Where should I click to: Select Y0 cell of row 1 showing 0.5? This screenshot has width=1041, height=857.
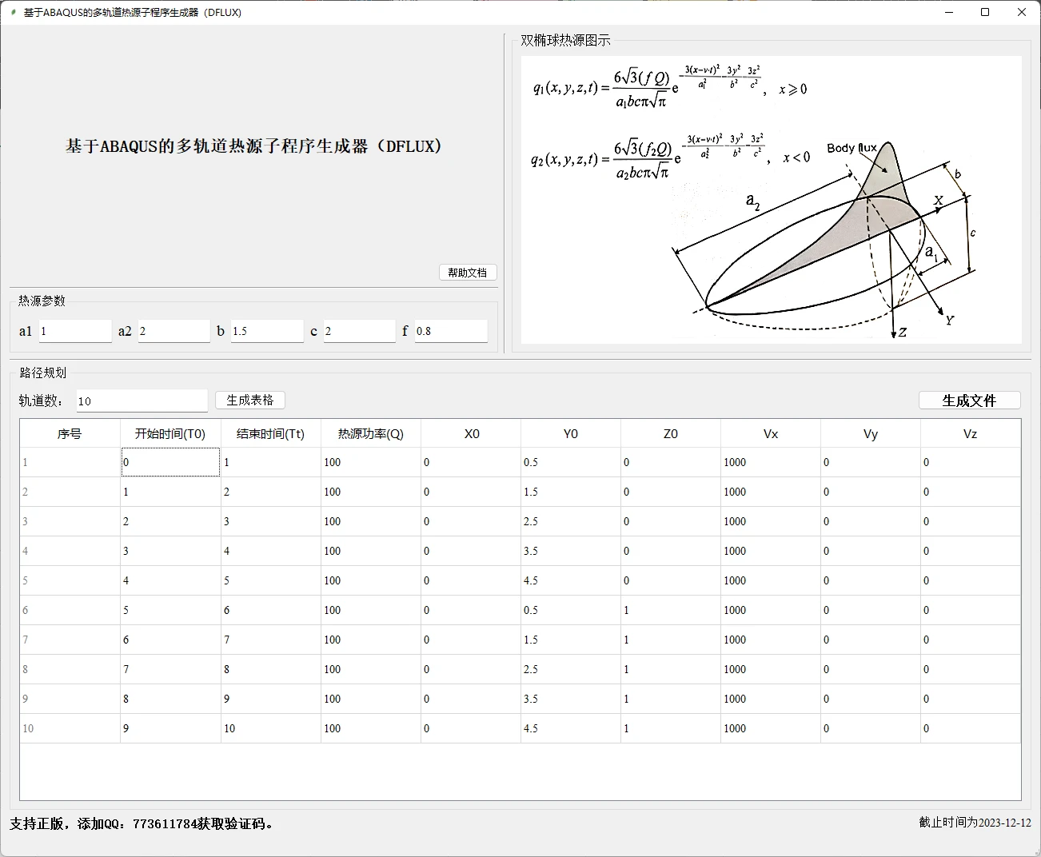click(x=571, y=462)
